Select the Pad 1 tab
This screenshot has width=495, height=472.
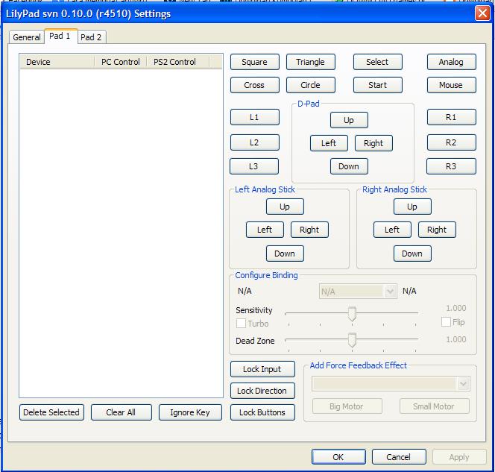pyautogui.click(x=60, y=36)
